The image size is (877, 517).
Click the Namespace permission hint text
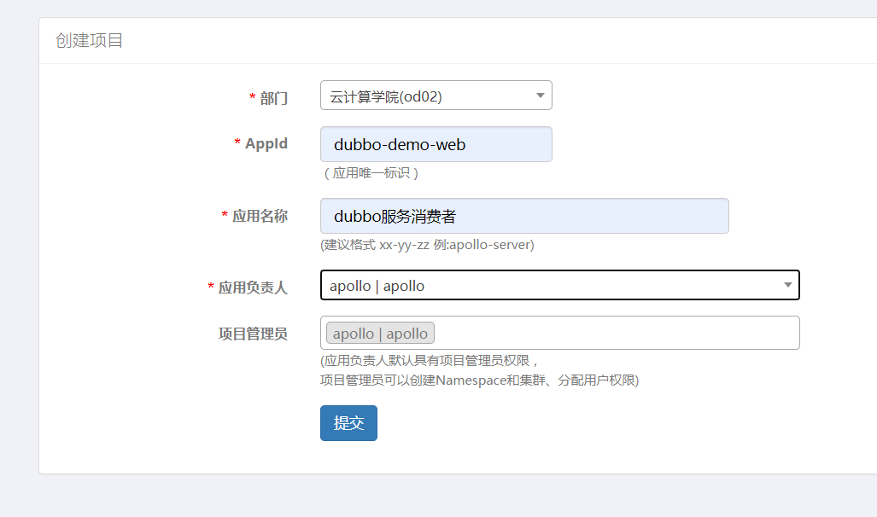point(479,380)
